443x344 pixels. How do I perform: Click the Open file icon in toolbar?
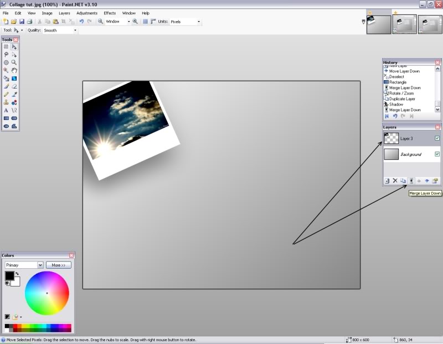[x=14, y=22]
